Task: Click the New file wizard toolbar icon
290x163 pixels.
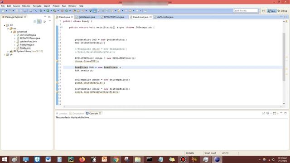Action: 3,11
